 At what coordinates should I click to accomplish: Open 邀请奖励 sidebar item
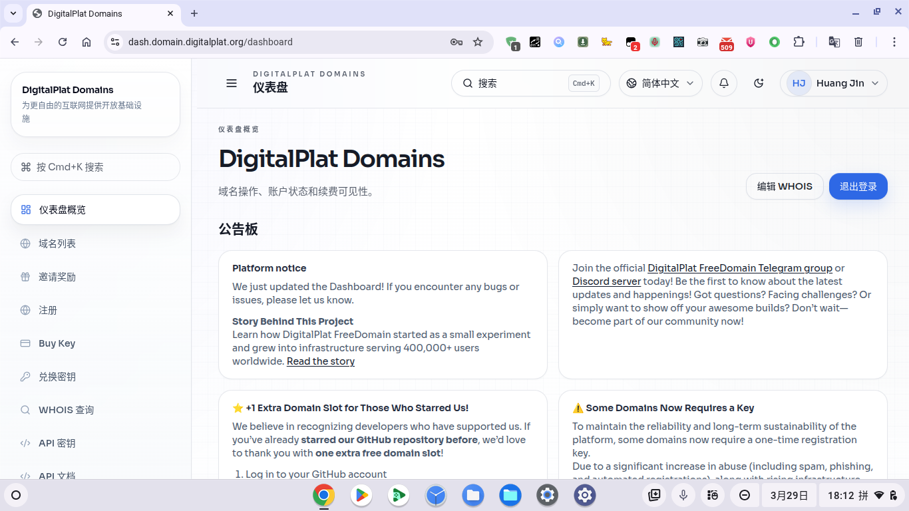(57, 277)
